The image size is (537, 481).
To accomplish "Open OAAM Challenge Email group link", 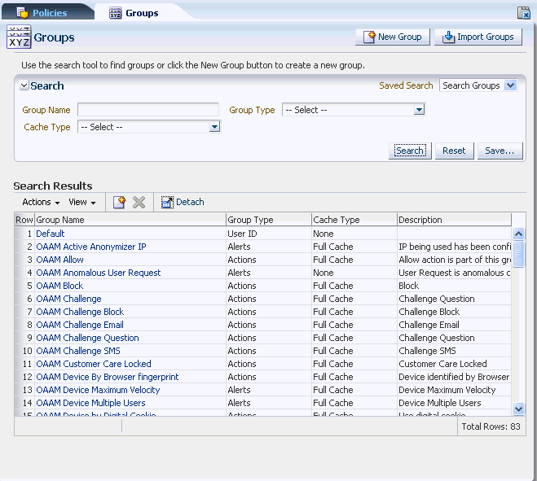I will tap(80, 325).
